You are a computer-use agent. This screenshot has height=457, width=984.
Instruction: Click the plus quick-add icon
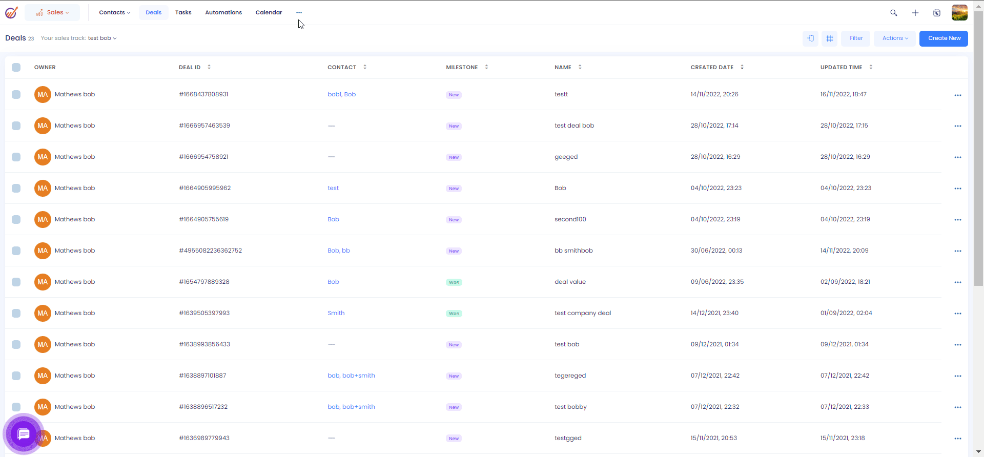point(915,13)
